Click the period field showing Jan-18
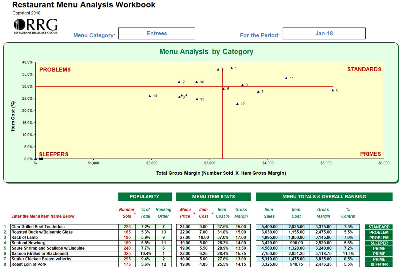Image resolution: width=402 pixels, height=267 pixels. point(324,33)
